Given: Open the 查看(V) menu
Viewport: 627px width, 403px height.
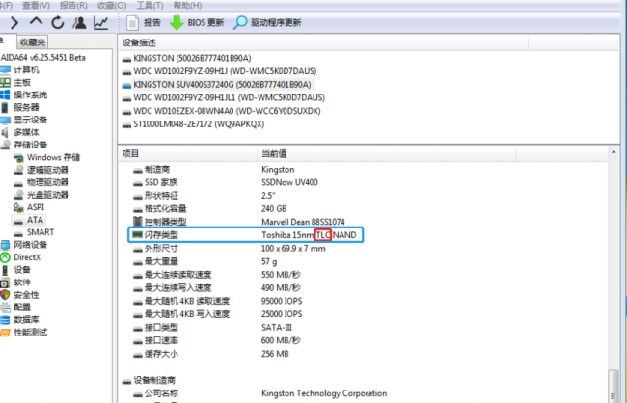Looking at the screenshot, I should click(36, 5).
